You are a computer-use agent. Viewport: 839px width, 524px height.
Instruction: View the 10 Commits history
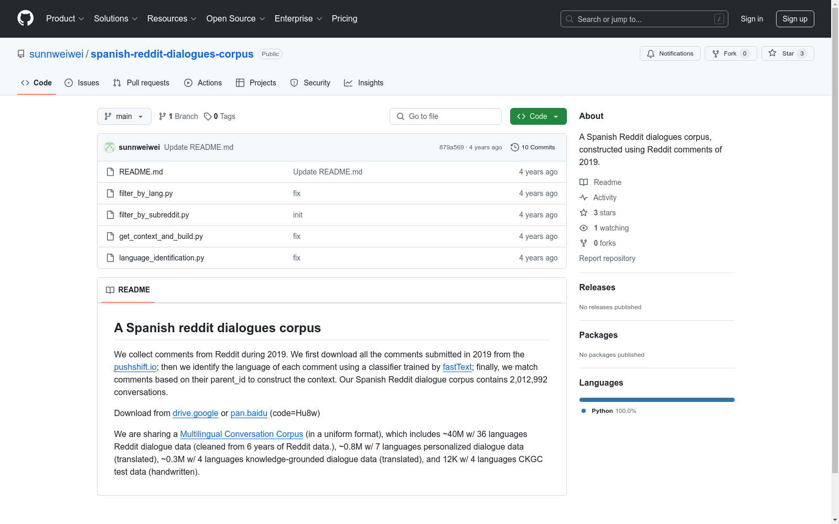(x=533, y=147)
